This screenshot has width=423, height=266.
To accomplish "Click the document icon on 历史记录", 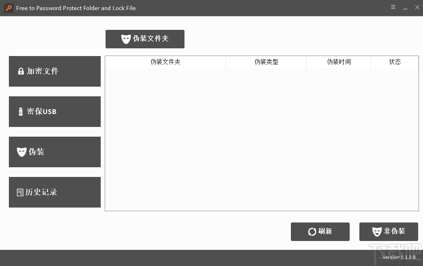I will pos(21,192).
